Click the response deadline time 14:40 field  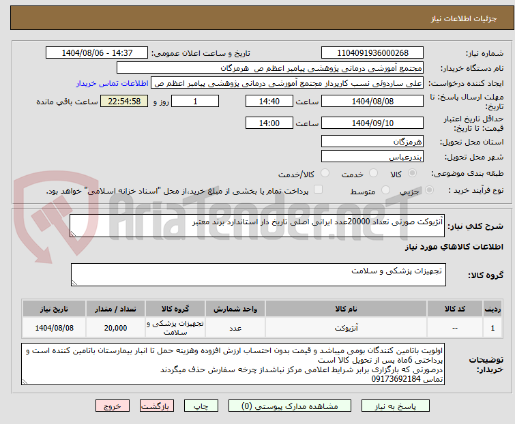click(x=269, y=101)
